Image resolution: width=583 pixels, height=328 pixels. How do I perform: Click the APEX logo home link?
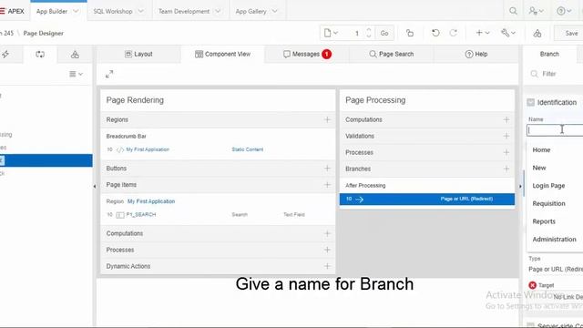tap(12, 11)
